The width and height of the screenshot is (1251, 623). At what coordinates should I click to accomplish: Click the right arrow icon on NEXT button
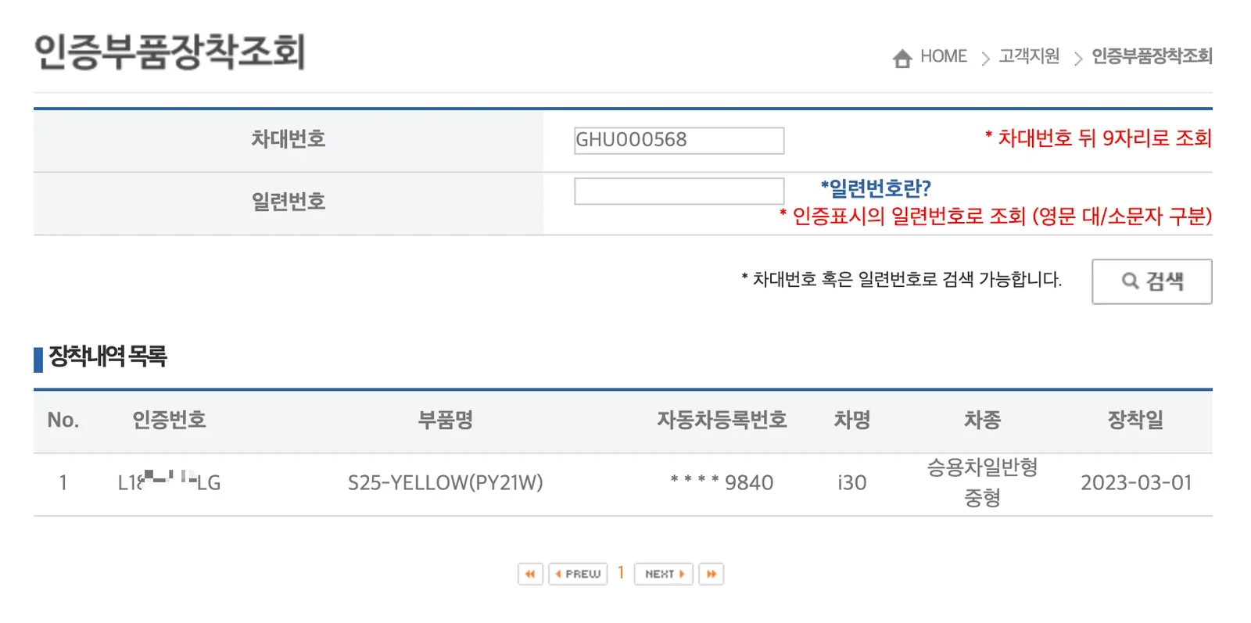(682, 573)
